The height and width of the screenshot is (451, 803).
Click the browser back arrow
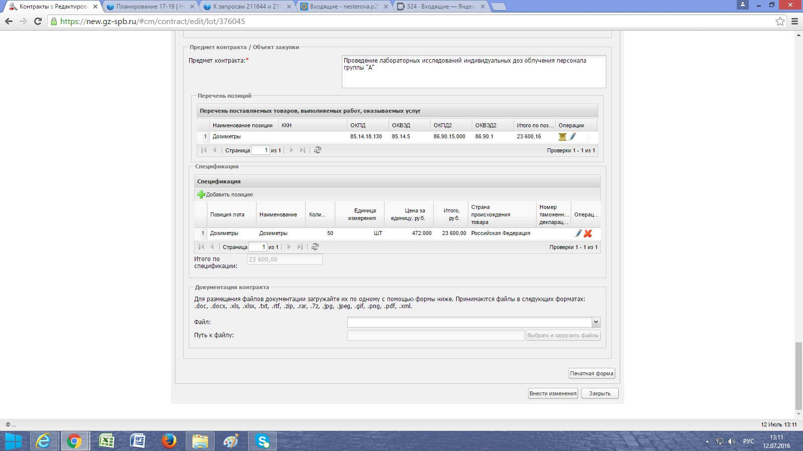pyautogui.click(x=9, y=22)
